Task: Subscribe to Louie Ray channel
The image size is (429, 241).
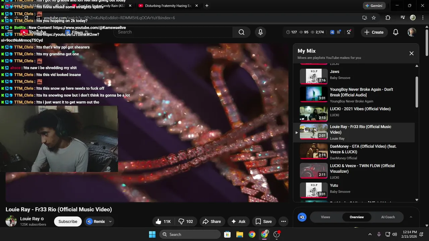Action: tap(68, 222)
